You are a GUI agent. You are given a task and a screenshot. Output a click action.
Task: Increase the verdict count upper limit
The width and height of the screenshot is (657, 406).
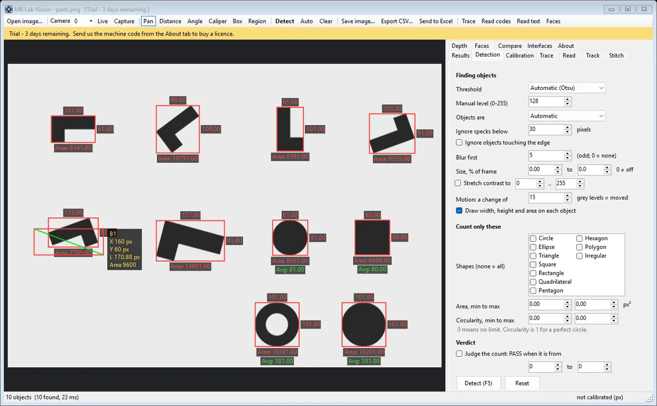[x=608, y=365]
